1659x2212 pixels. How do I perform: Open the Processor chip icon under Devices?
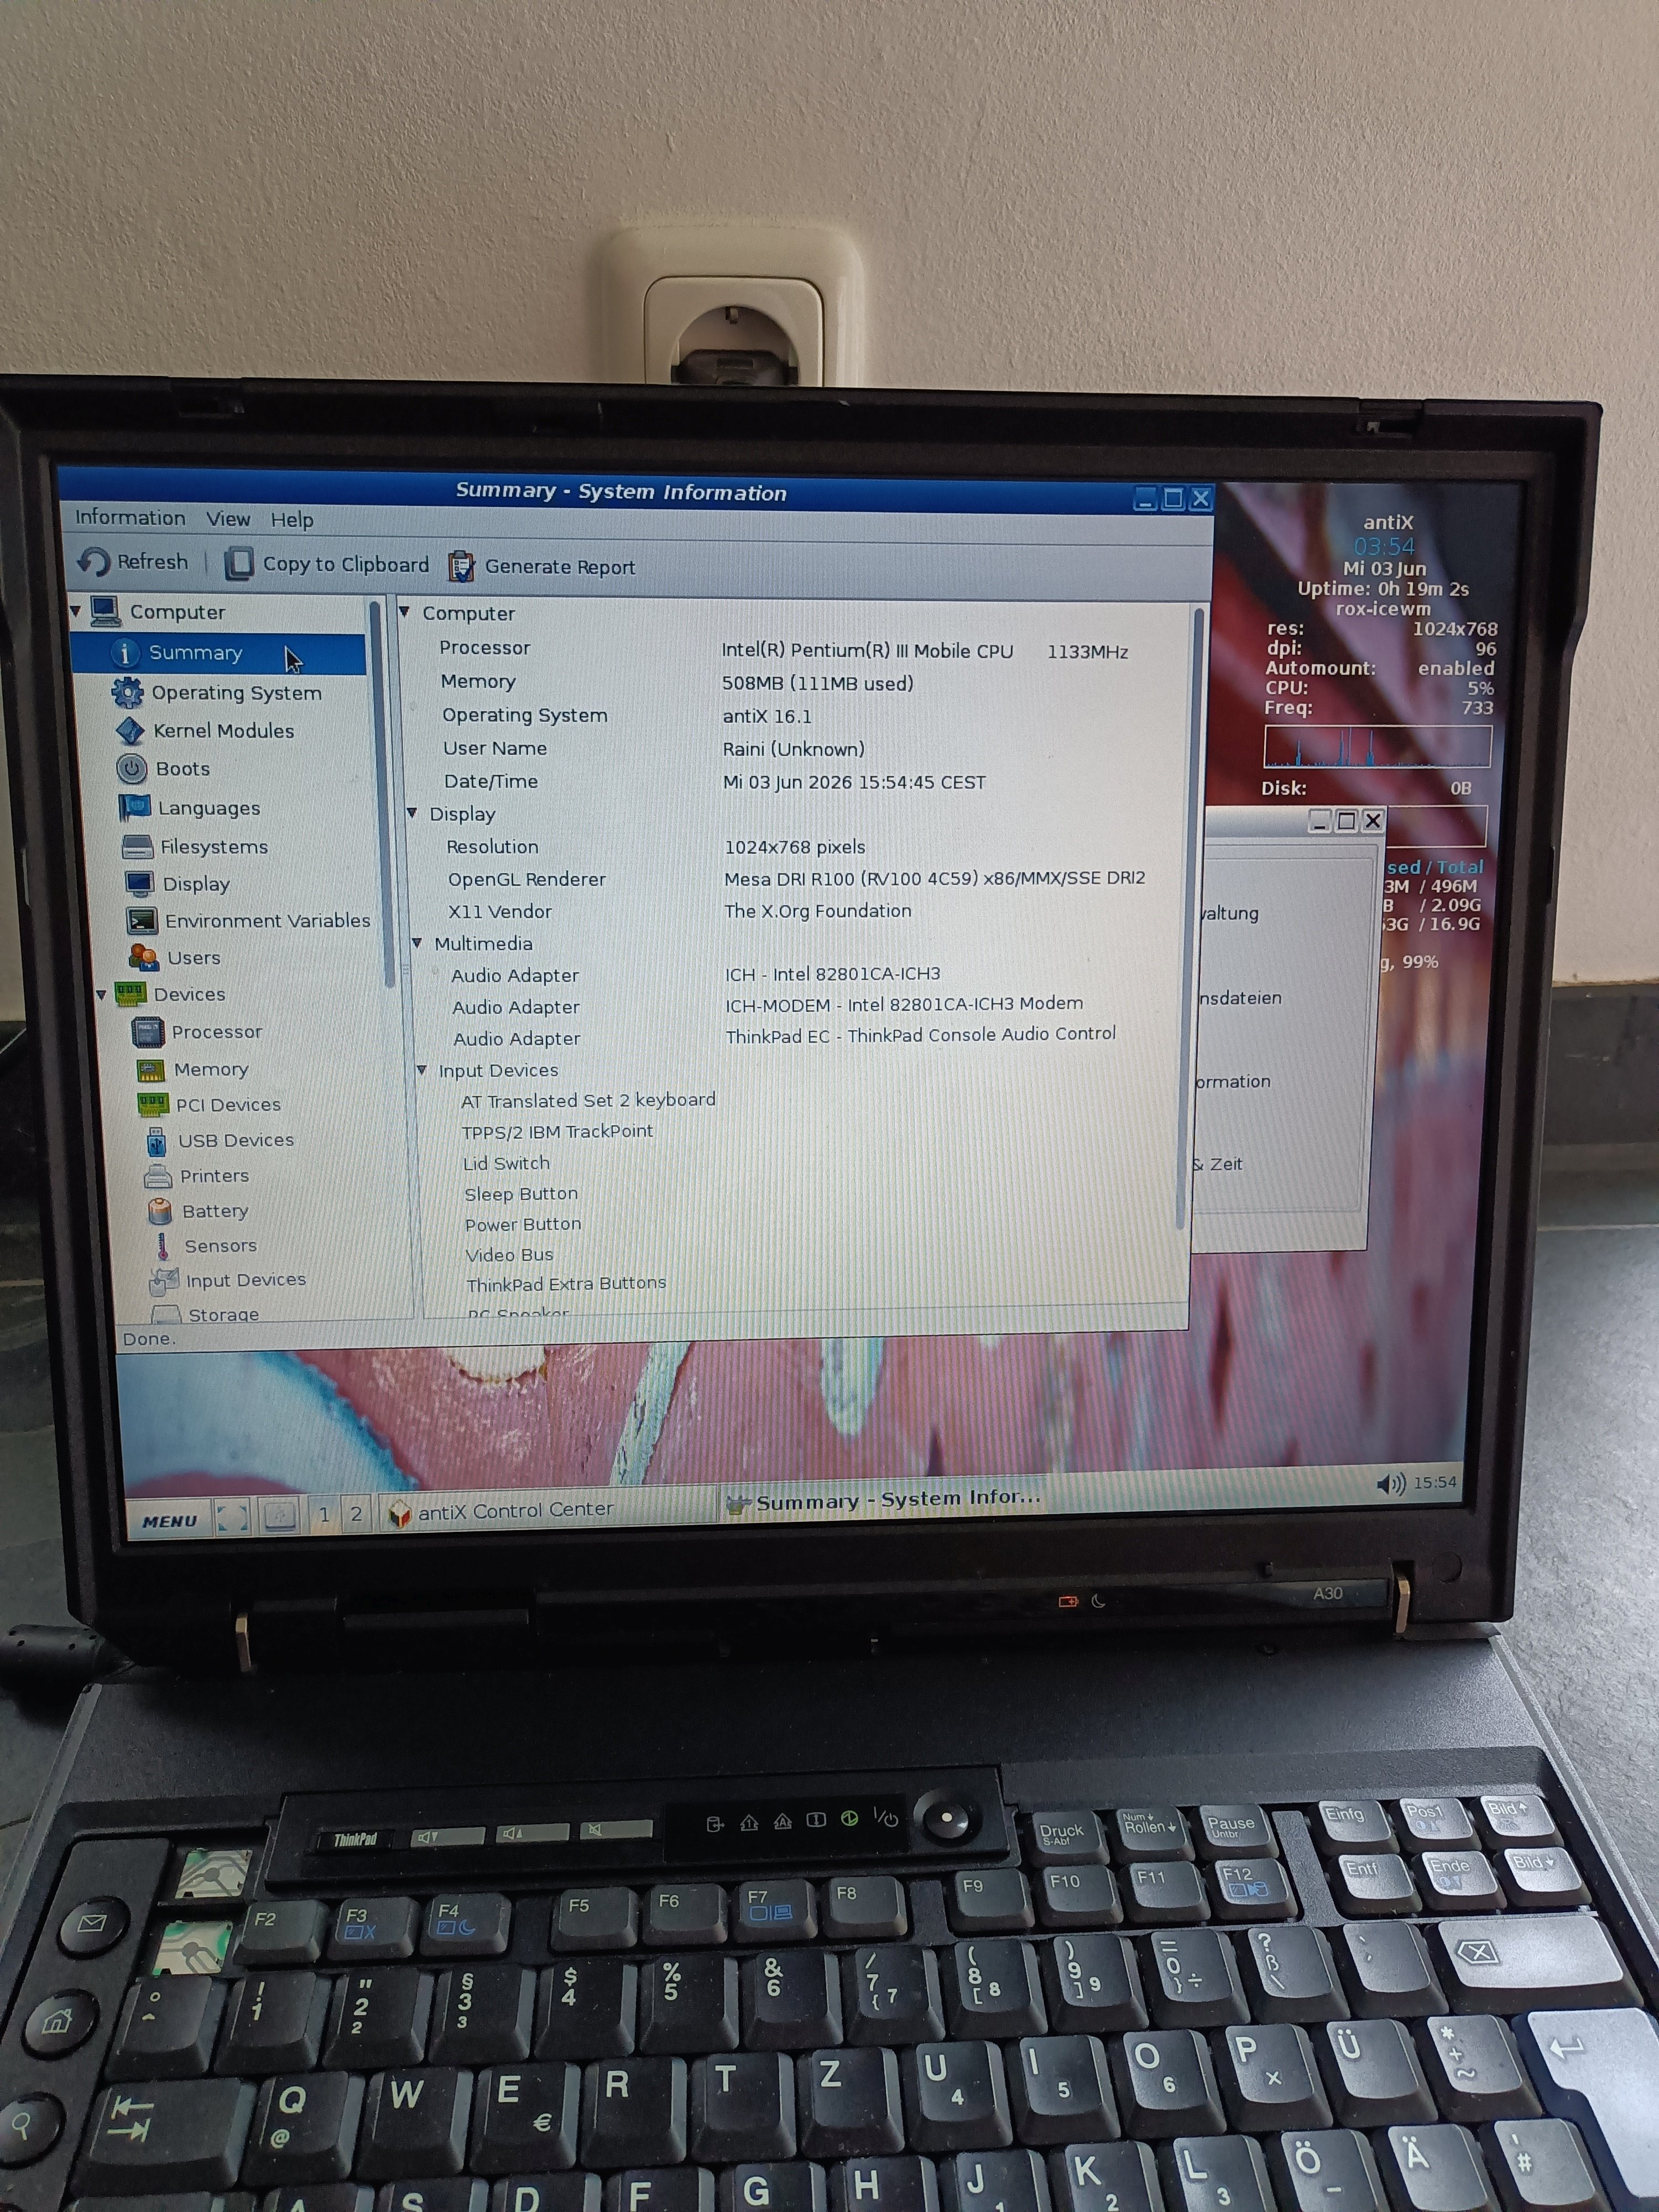(x=148, y=1032)
